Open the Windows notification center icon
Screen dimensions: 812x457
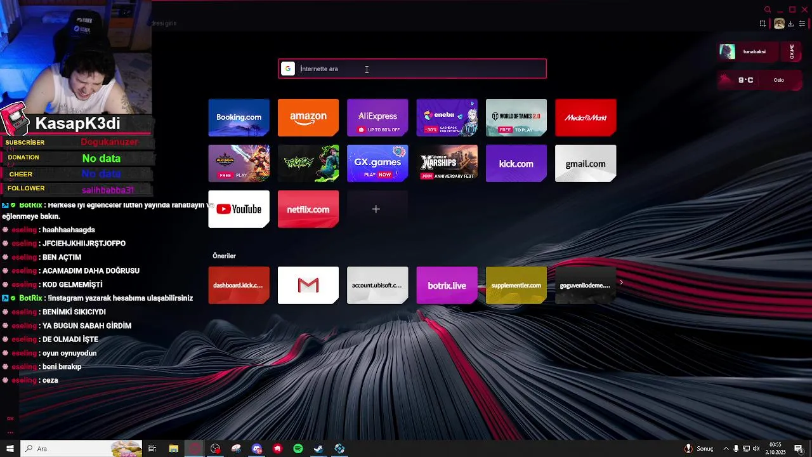point(798,449)
